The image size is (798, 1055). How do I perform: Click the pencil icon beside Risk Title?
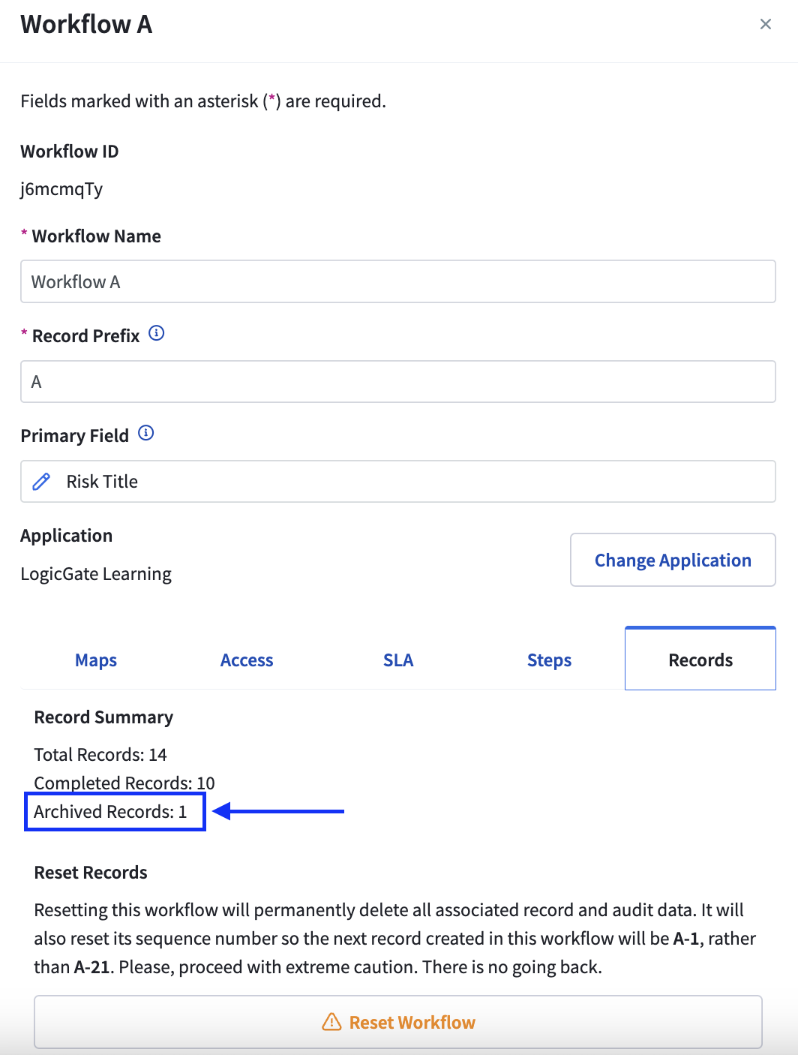click(x=42, y=482)
